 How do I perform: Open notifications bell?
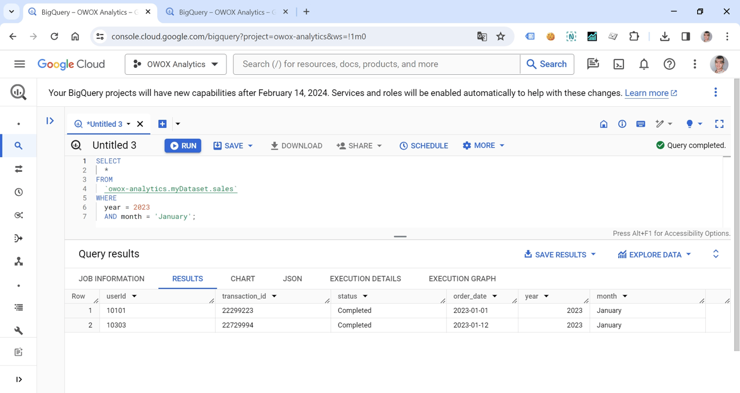pos(644,64)
